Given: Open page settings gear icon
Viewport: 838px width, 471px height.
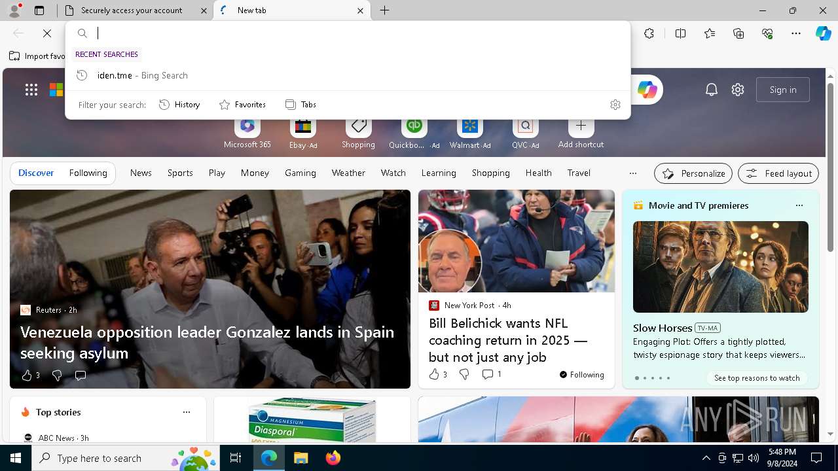Looking at the screenshot, I should pyautogui.click(x=738, y=90).
